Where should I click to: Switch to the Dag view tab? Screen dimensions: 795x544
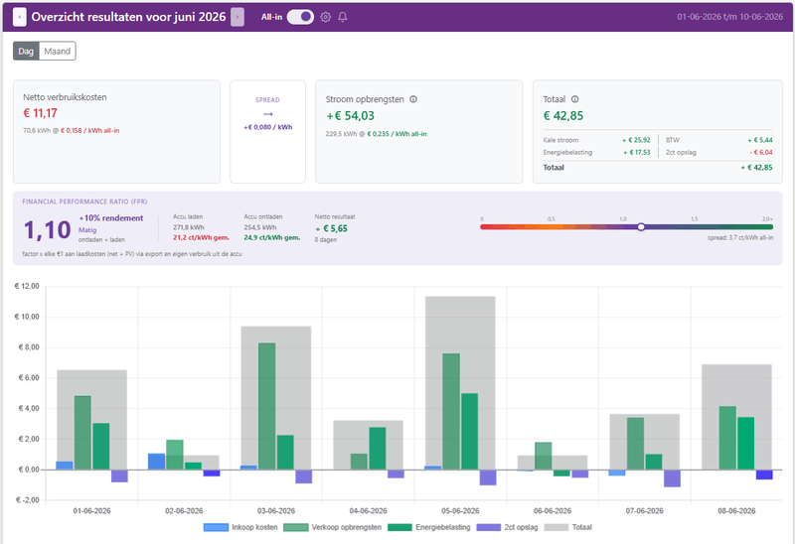[26, 52]
